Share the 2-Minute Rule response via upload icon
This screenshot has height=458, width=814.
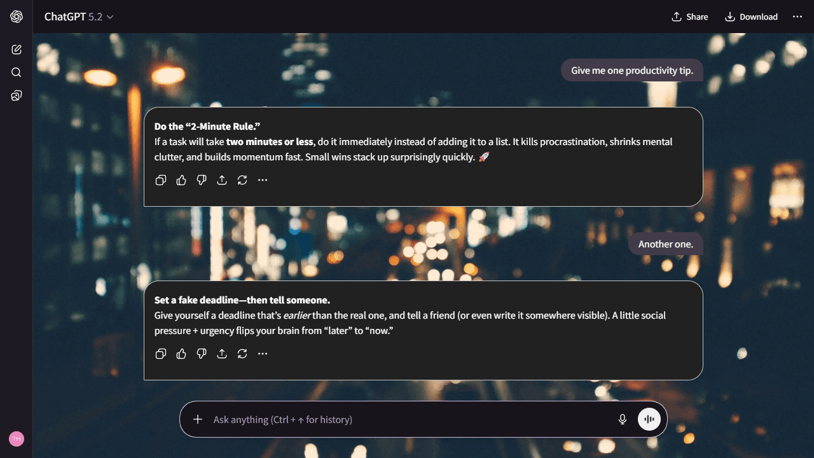point(222,180)
